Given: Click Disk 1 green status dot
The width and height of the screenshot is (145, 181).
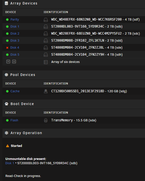Looking at the screenshot, I should pos(7,27).
